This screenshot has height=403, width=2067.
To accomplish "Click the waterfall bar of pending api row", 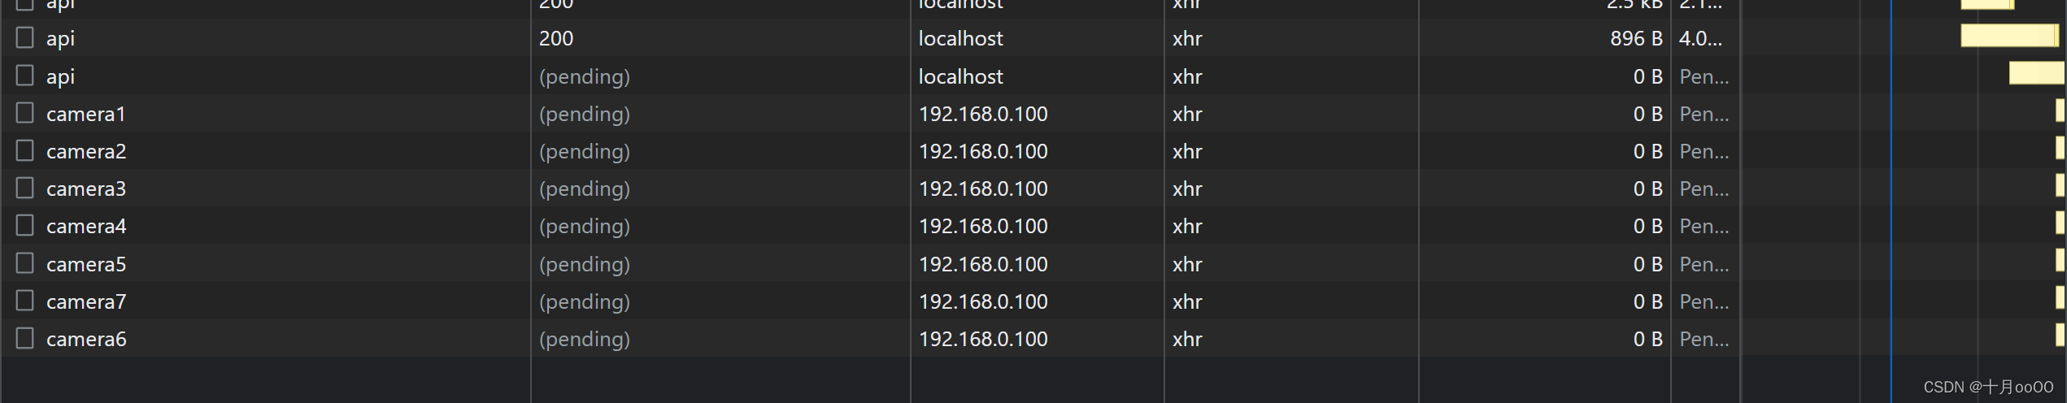I will click(2037, 73).
